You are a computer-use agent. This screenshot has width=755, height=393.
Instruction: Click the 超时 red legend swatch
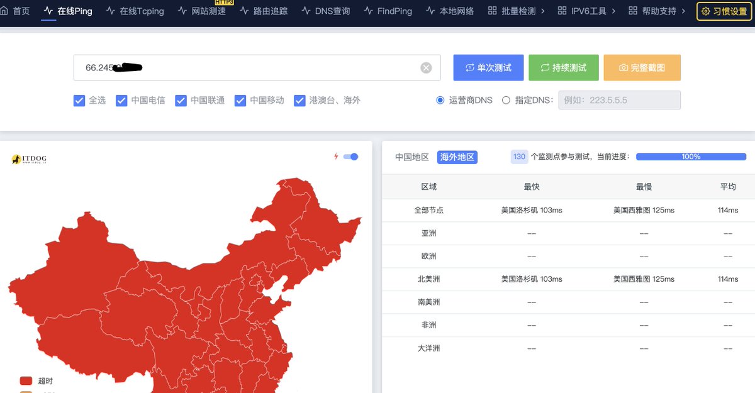[x=26, y=380]
